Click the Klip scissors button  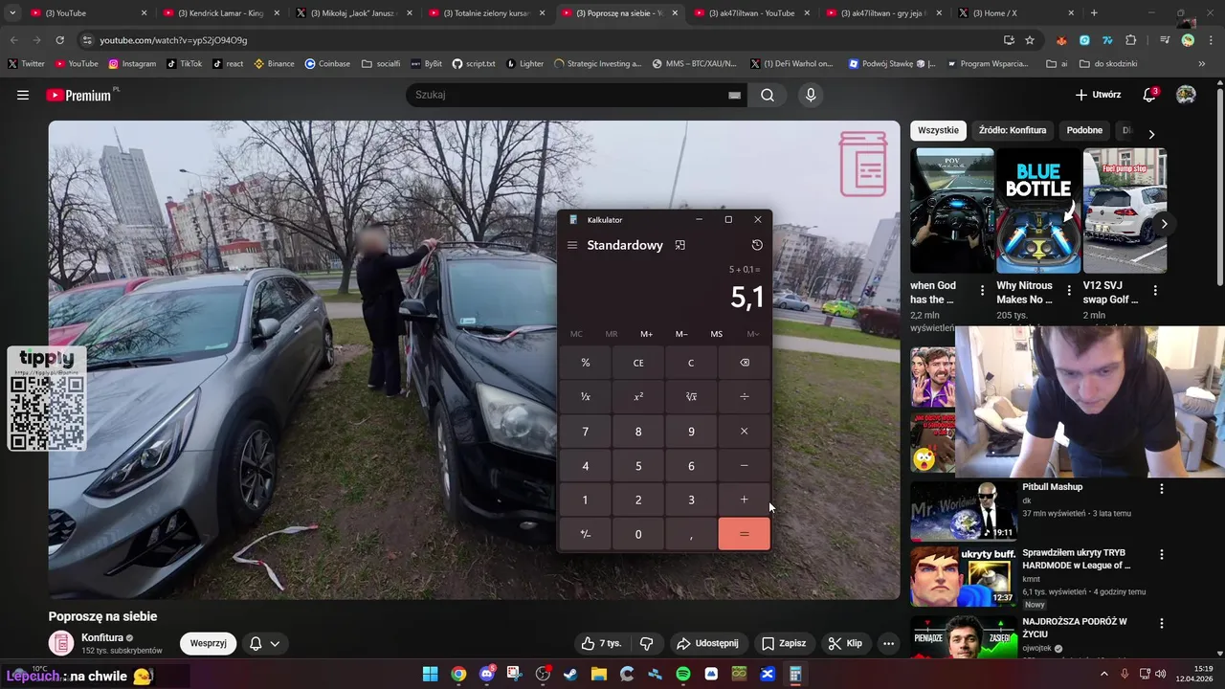pyautogui.click(x=845, y=643)
